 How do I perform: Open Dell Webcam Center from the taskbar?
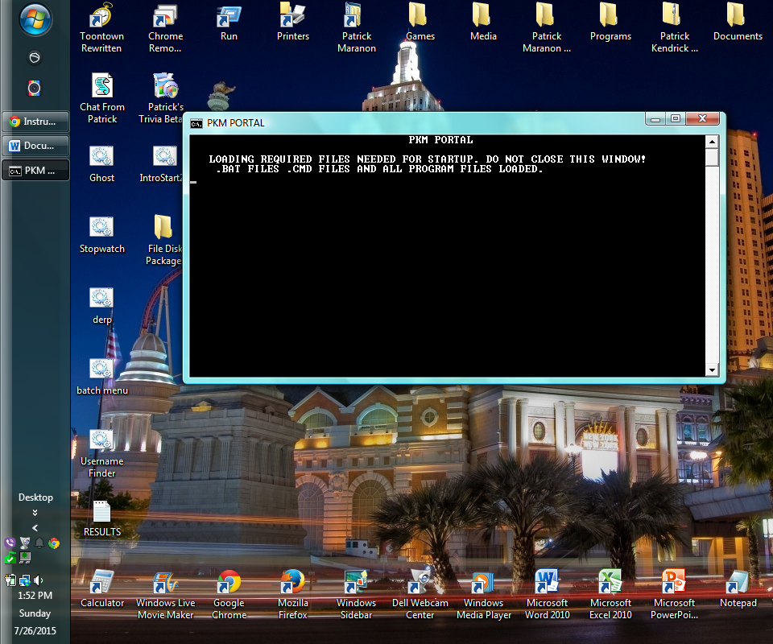click(x=420, y=581)
